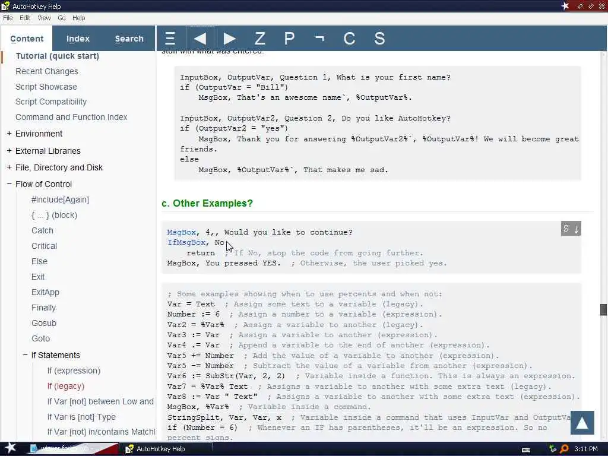
Task: Collapse the Flow of Control node
Action: pyautogui.click(x=9, y=184)
